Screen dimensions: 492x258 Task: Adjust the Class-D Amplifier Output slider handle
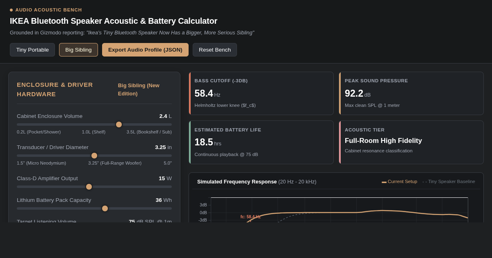89,187
